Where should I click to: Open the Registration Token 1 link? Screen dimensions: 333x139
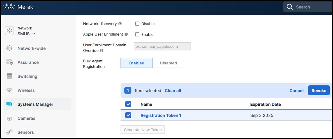point(161,115)
